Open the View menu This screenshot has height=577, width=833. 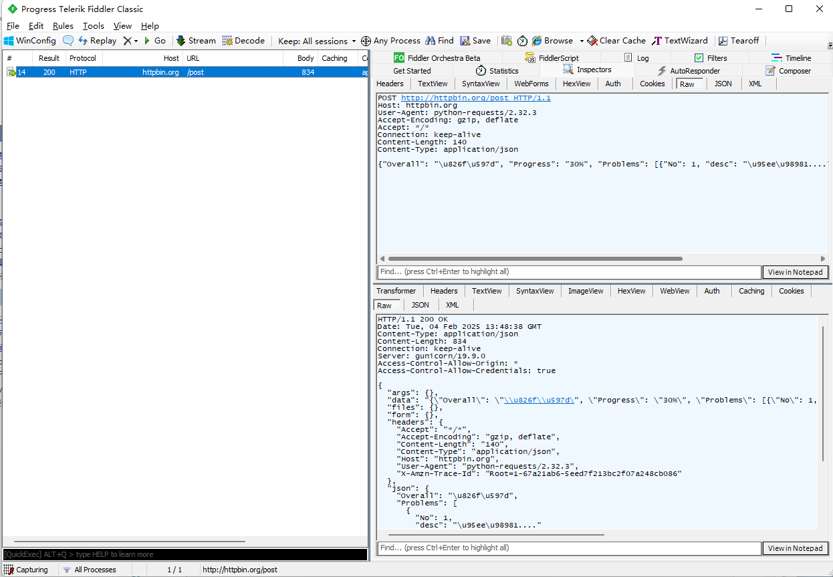point(122,25)
